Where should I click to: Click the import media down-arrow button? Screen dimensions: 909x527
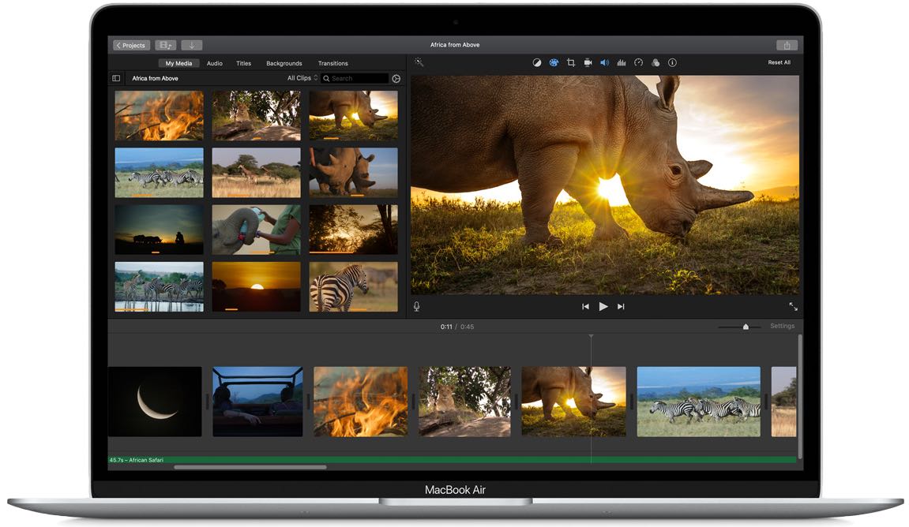click(x=191, y=45)
